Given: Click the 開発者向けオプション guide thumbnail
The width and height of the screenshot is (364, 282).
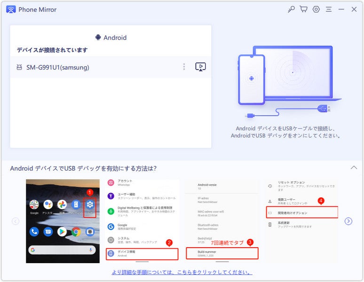Looking at the screenshot, I should coord(301,221).
